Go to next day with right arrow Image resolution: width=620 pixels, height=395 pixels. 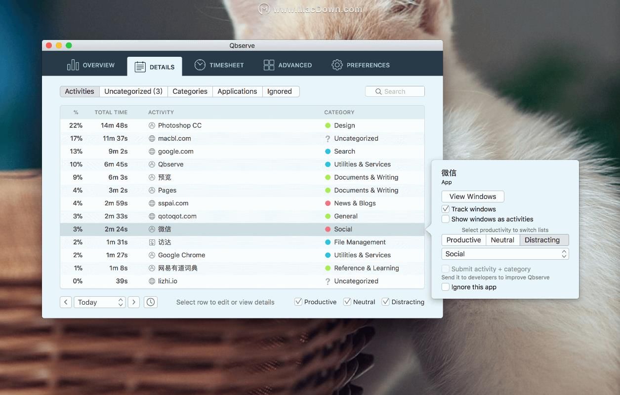pos(133,302)
